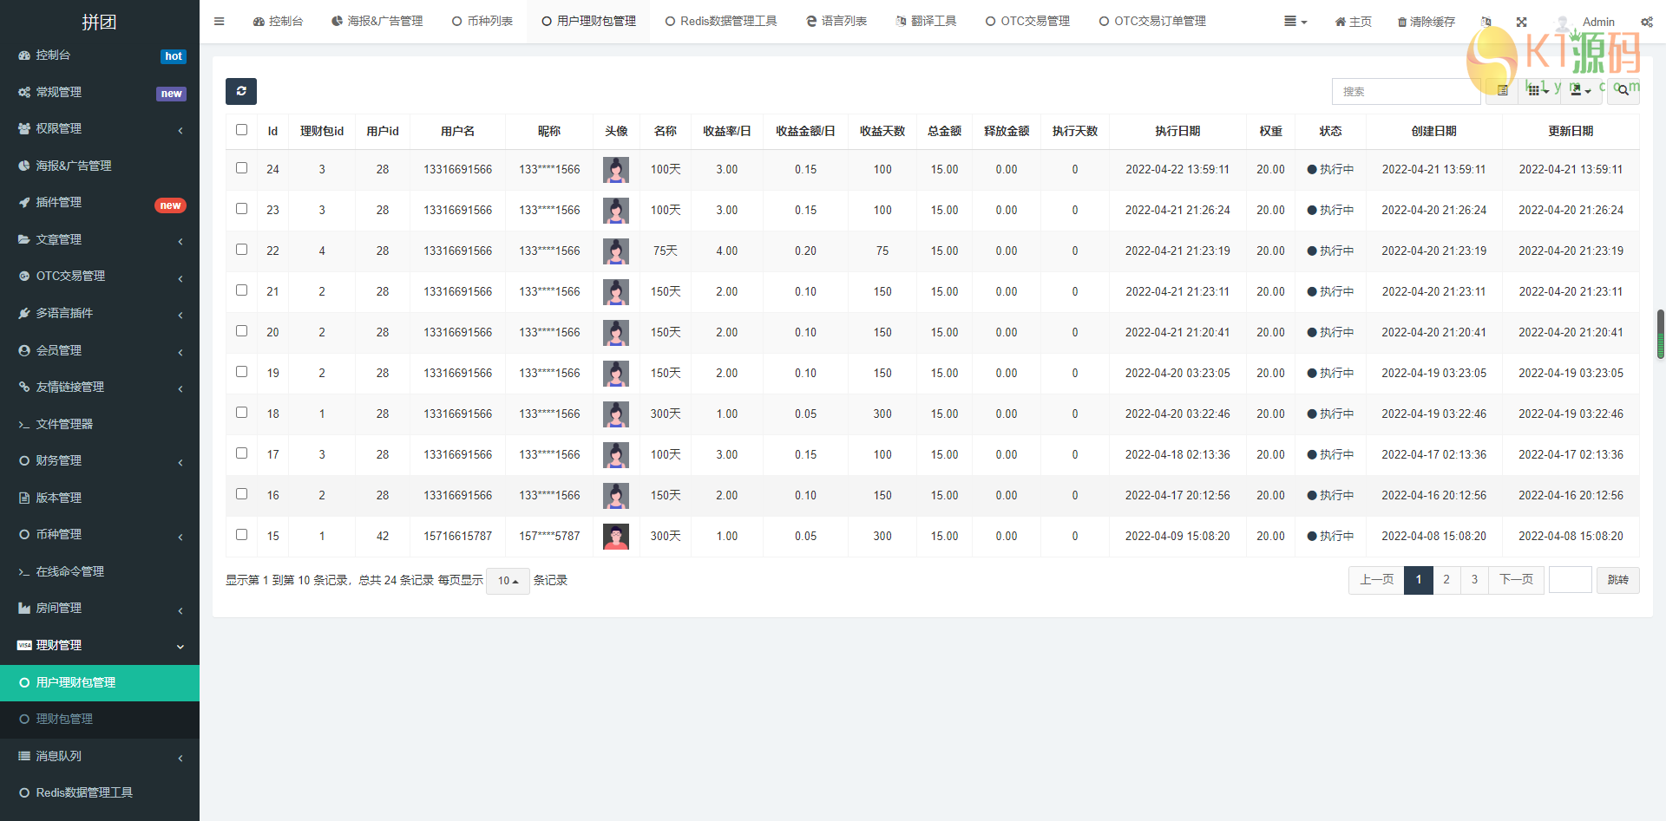
Task: Go to page 3
Action: [1474, 580]
